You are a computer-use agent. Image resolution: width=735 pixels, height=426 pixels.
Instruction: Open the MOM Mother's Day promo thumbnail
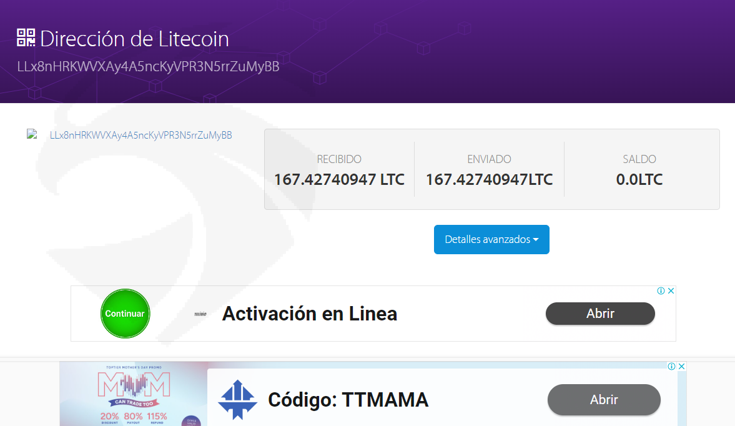click(x=134, y=394)
